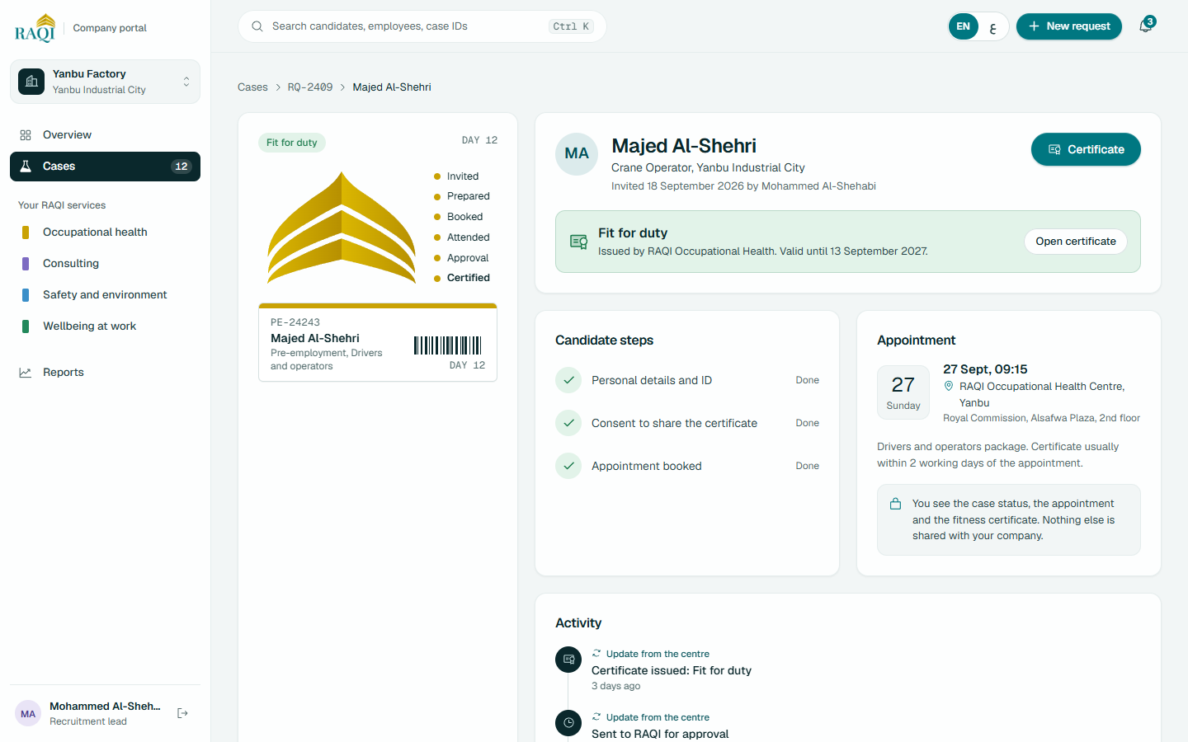Click the location pin icon in Appointment
The width and height of the screenshot is (1188, 742).
click(949, 386)
